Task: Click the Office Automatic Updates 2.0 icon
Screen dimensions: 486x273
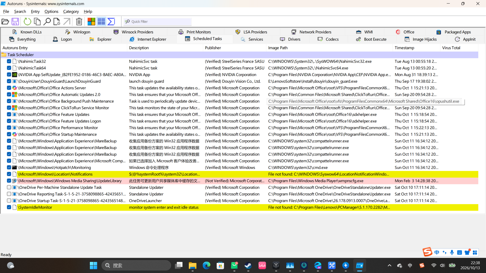Action: [x=15, y=95]
